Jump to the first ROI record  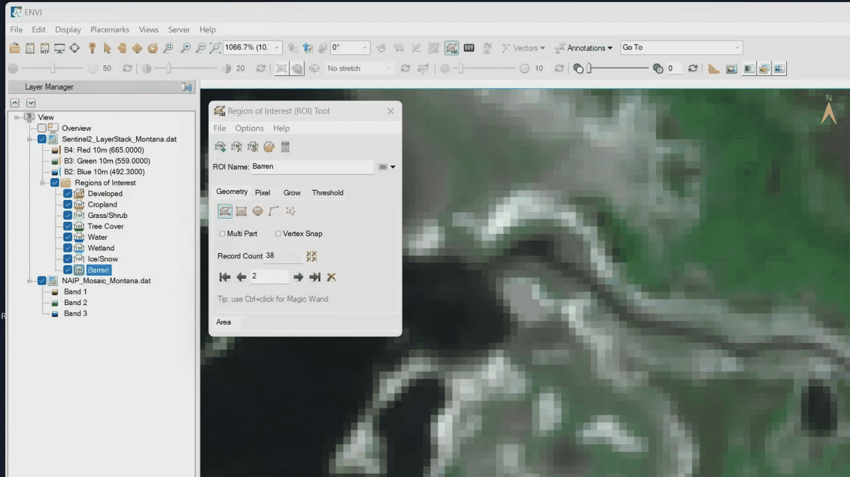tap(224, 277)
